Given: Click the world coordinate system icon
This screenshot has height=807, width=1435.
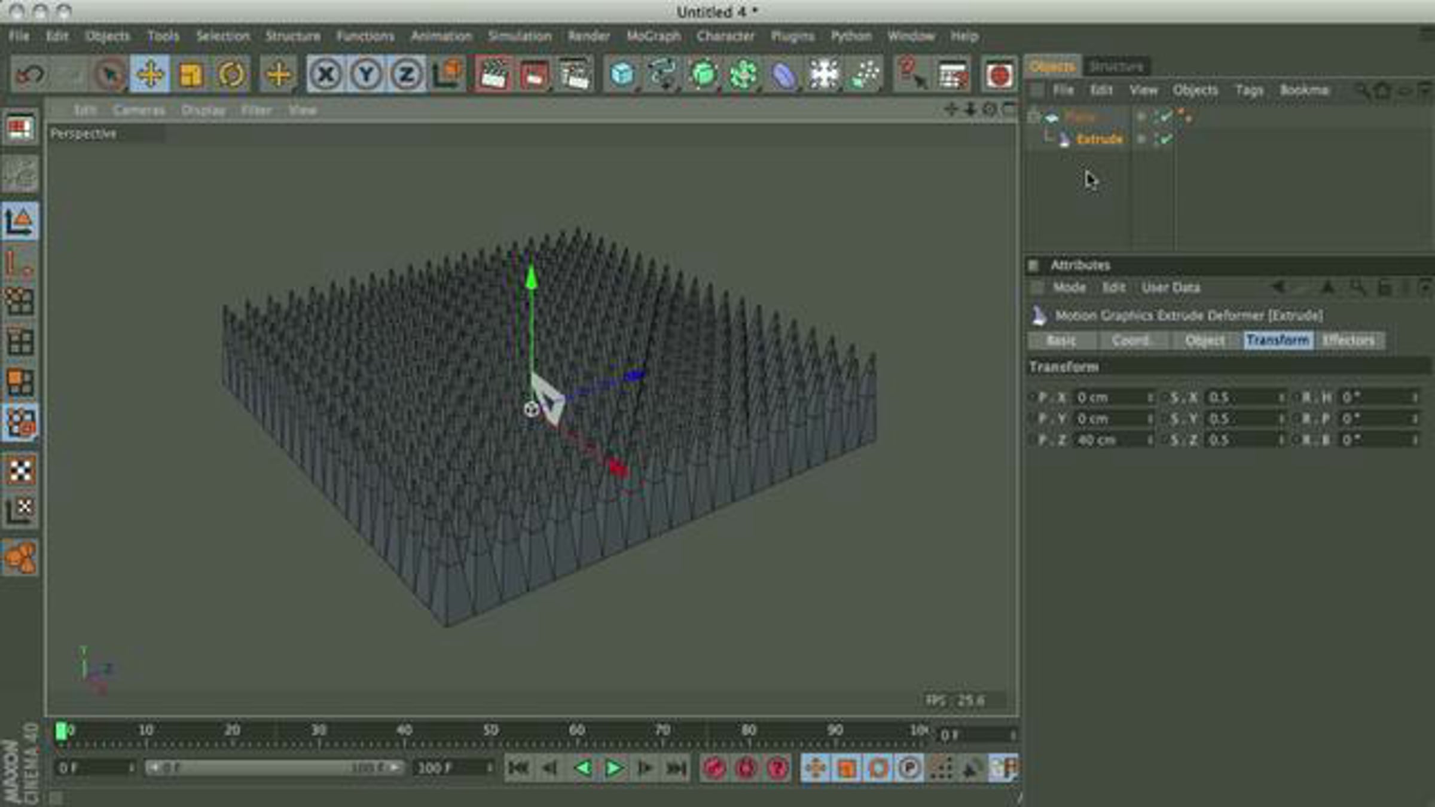Looking at the screenshot, I should [x=448, y=75].
